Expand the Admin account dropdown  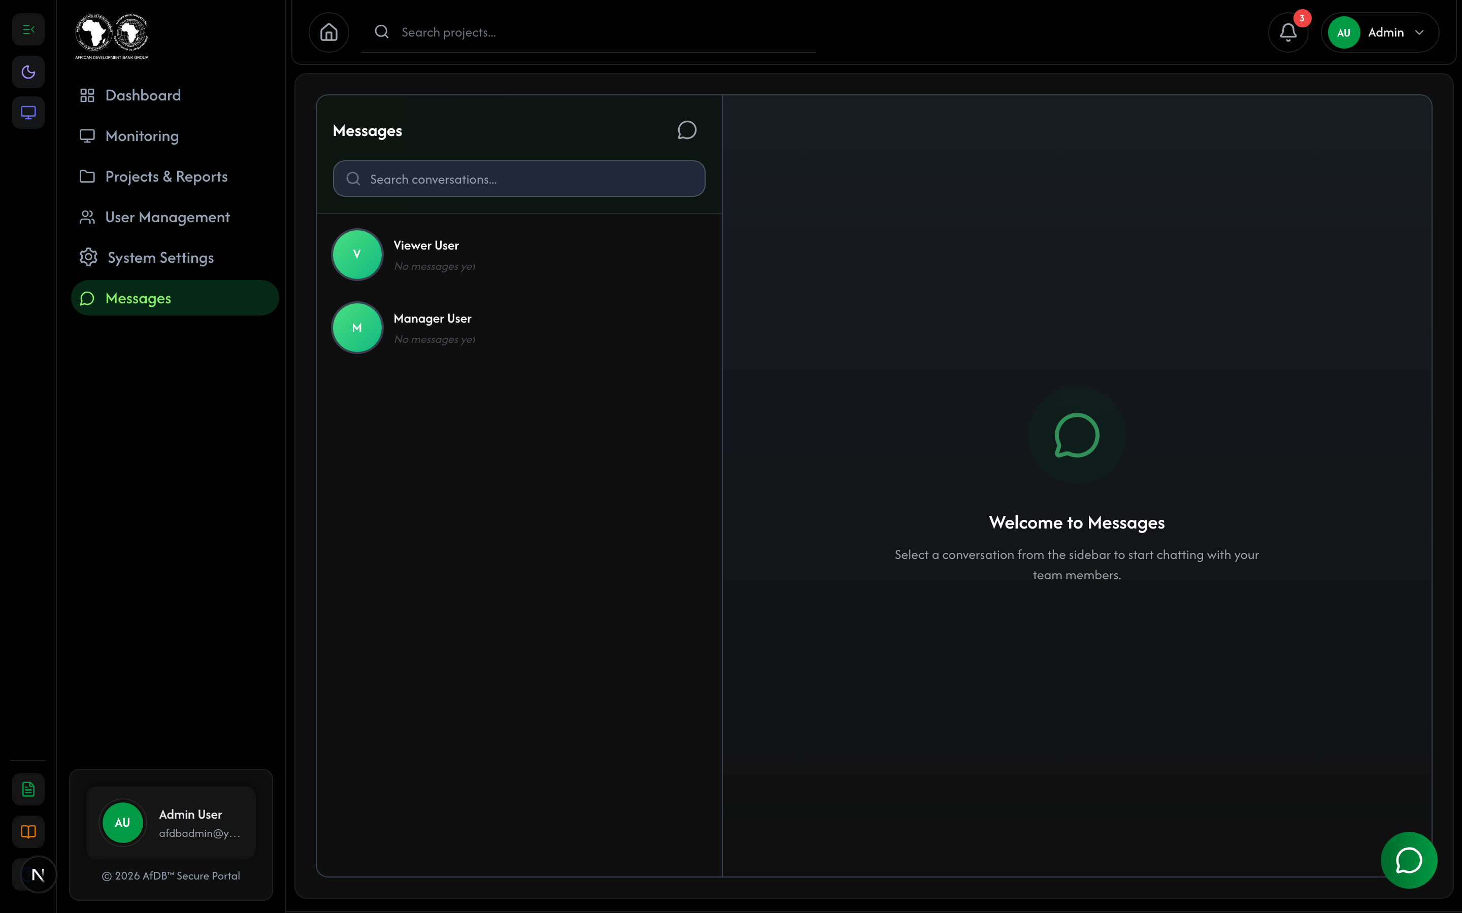tap(1380, 32)
